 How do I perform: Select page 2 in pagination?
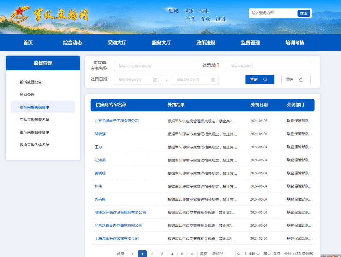pos(152,254)
